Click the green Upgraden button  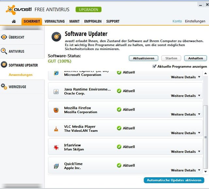(x=88, y=9)
